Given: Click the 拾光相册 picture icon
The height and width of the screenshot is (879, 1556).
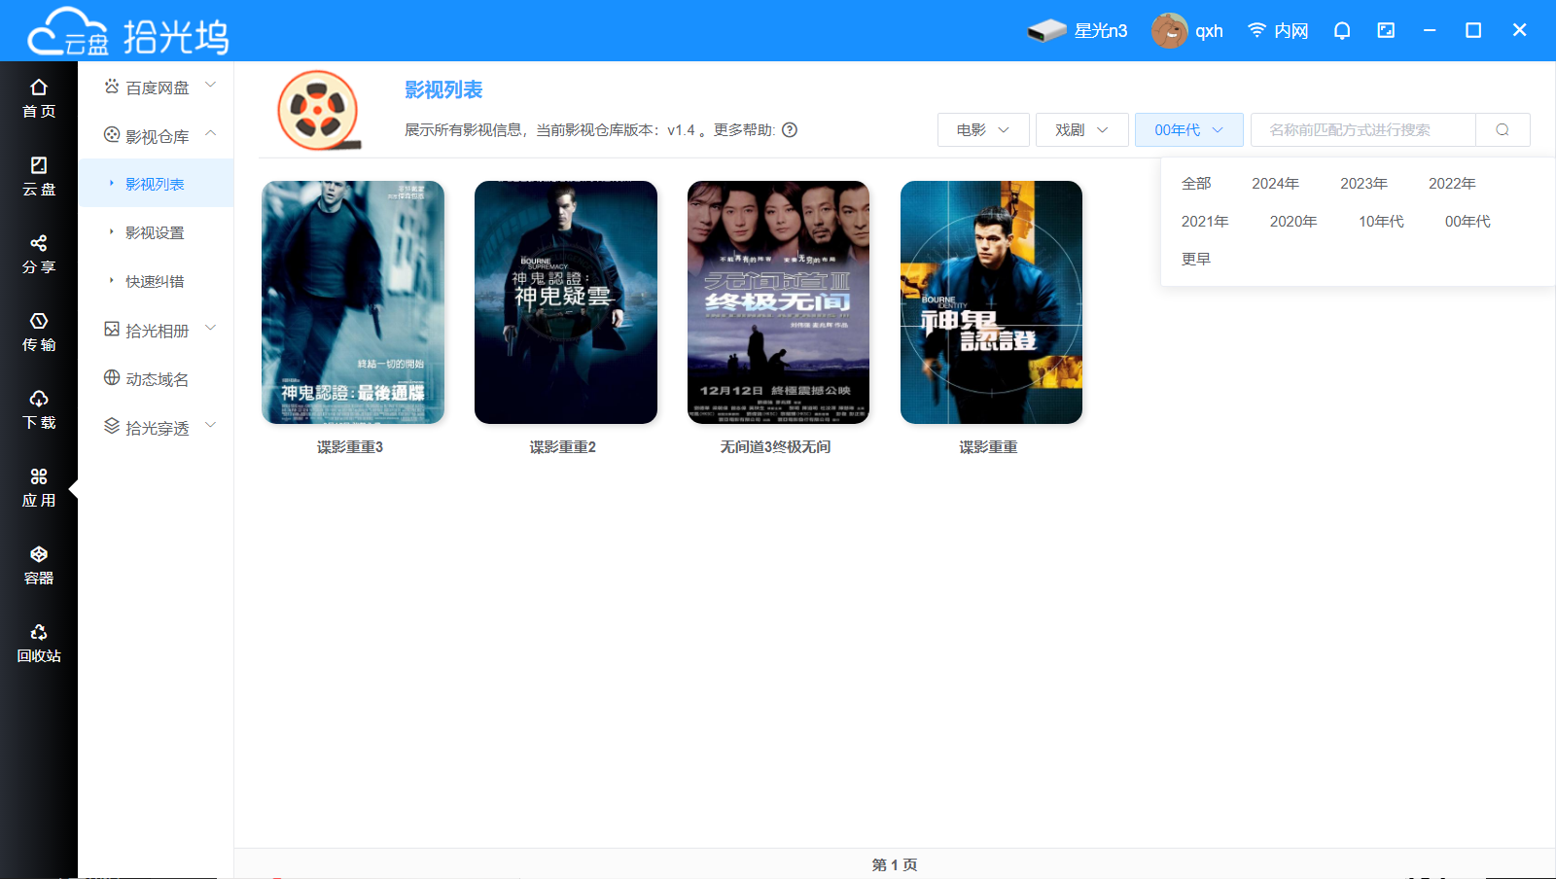Looking at the screenshot, I should pyautogui.click(x=112, y=330).
